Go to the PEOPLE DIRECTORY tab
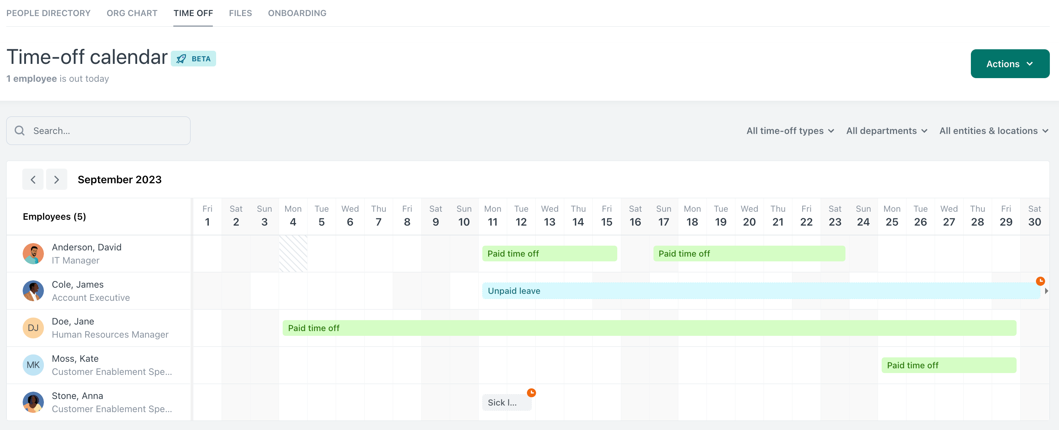 (48, 13)
